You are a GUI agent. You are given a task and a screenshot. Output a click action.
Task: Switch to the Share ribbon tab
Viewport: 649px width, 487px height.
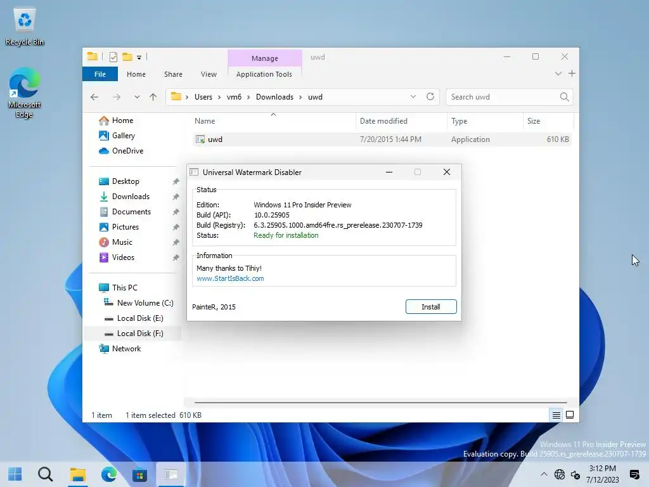point(173,74)
